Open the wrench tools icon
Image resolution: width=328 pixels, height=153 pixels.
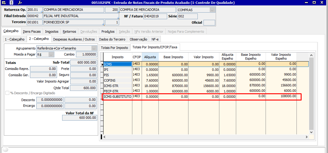tap(20, 3)
